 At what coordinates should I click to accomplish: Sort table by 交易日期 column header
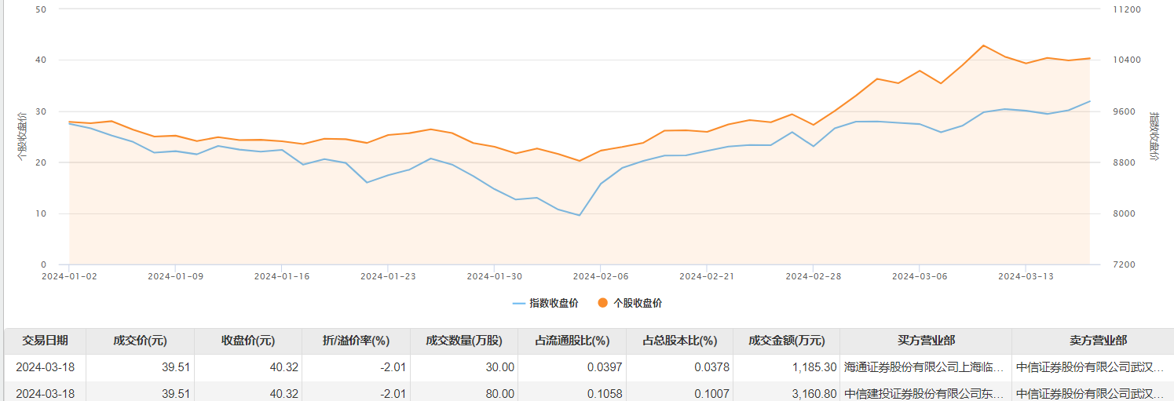tap(45, 341)
